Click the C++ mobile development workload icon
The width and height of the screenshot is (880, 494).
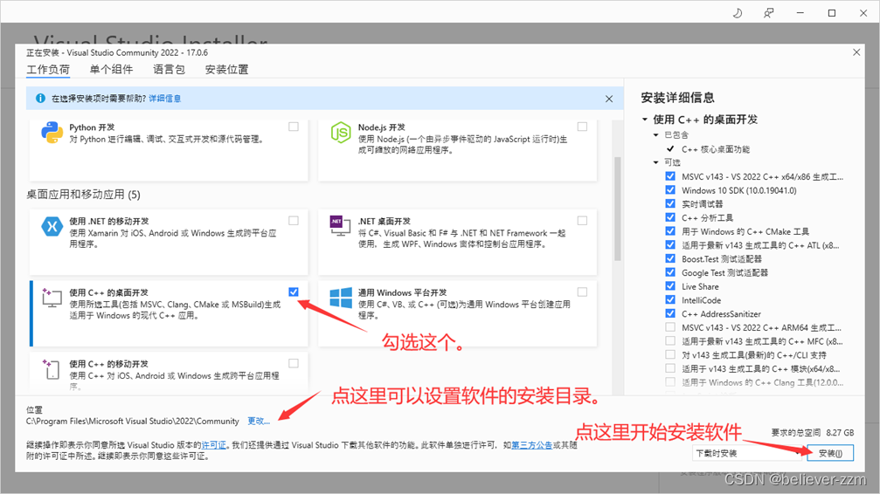[52, 369]
